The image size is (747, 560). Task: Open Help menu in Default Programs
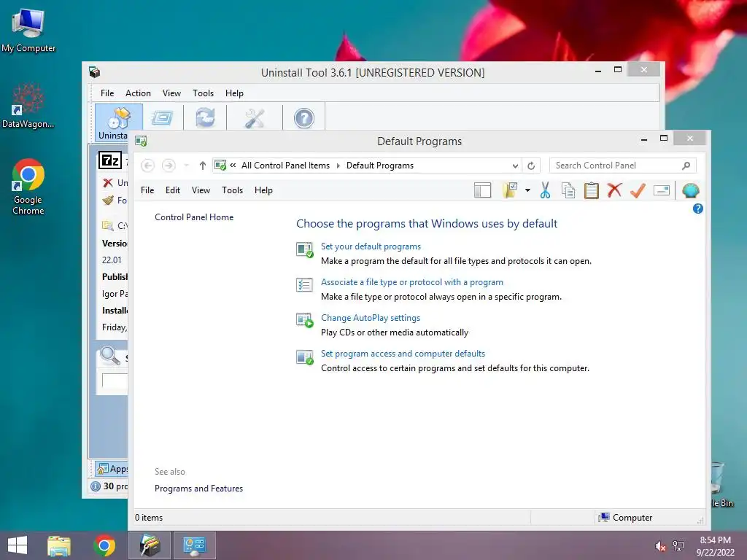[263, 190]
